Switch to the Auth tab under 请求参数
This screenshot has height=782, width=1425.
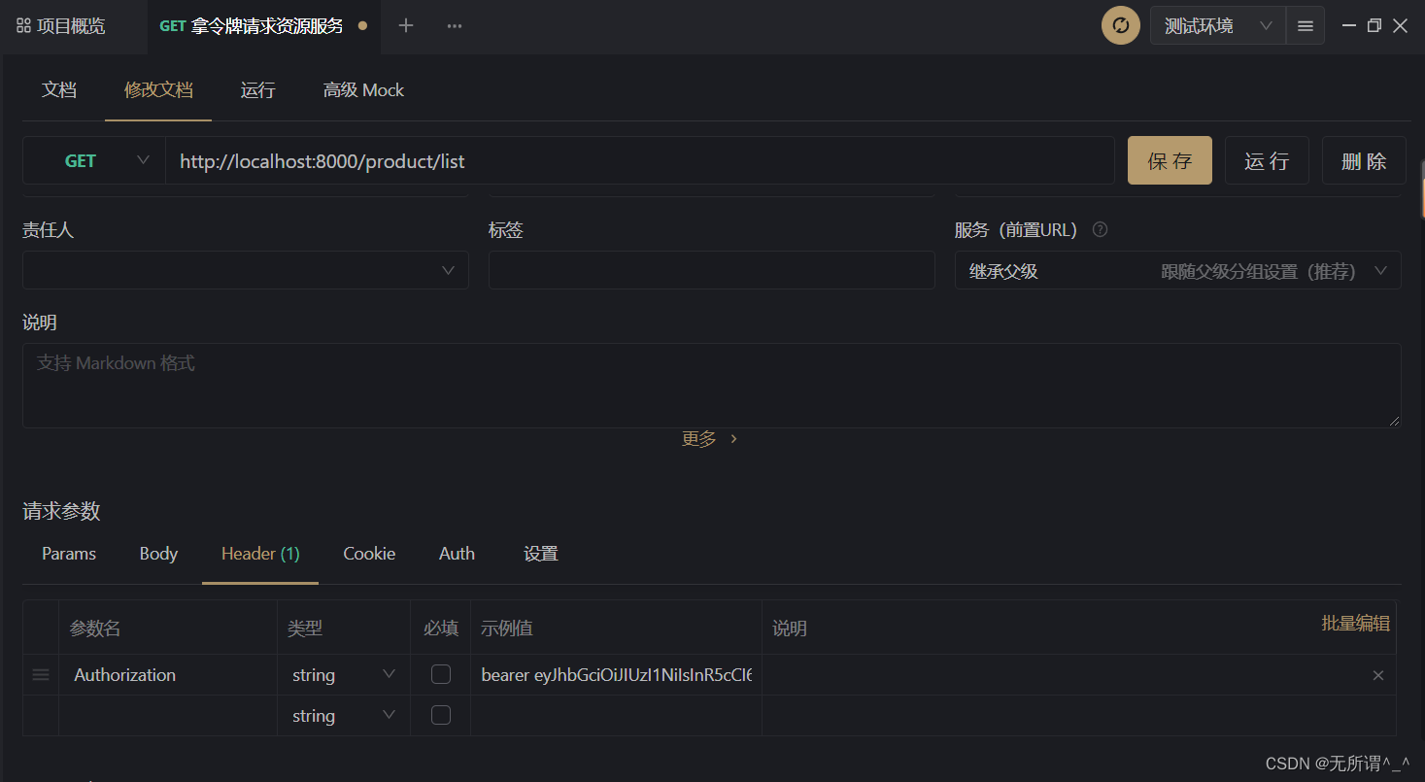click(x=457, y=553)
